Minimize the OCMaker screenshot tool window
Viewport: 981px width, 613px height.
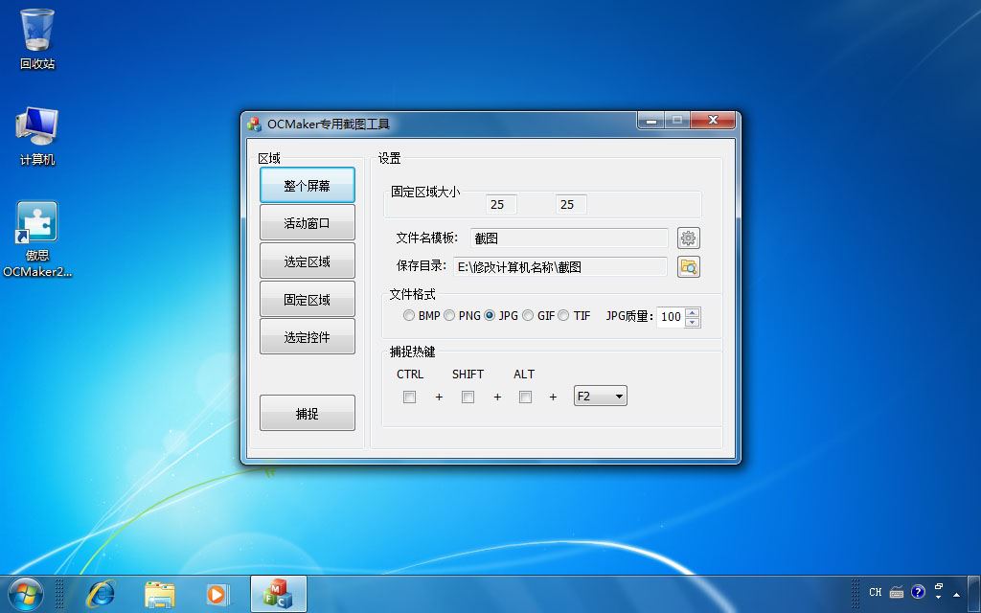(651, 120)
